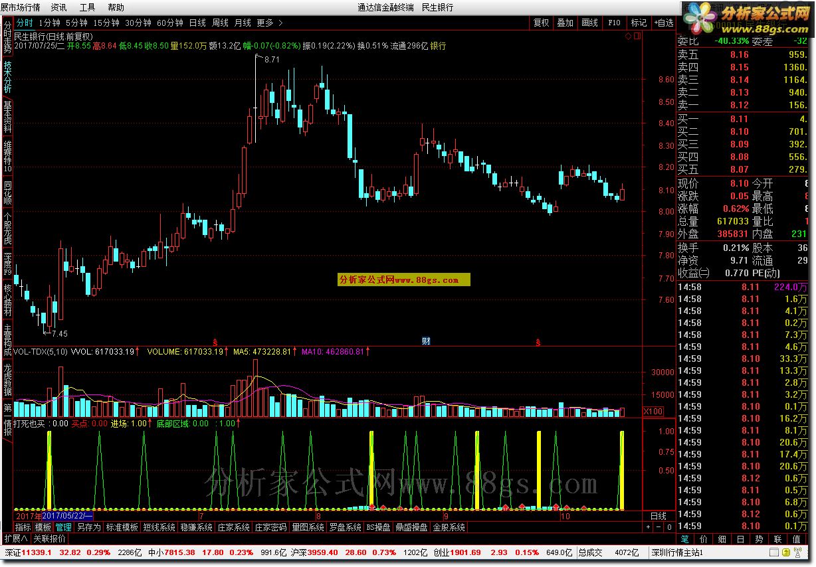
Task: Select BS操盘 template tab
Action: [x=378, y=527]
